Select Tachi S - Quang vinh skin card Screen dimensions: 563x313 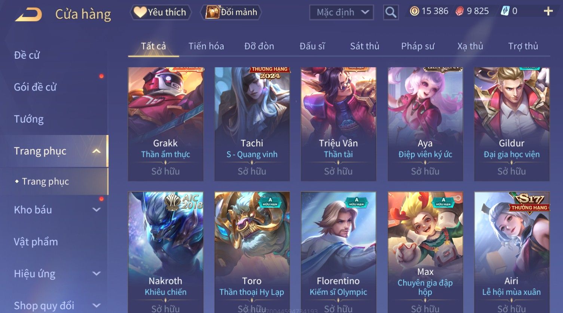tap(252, 124)
